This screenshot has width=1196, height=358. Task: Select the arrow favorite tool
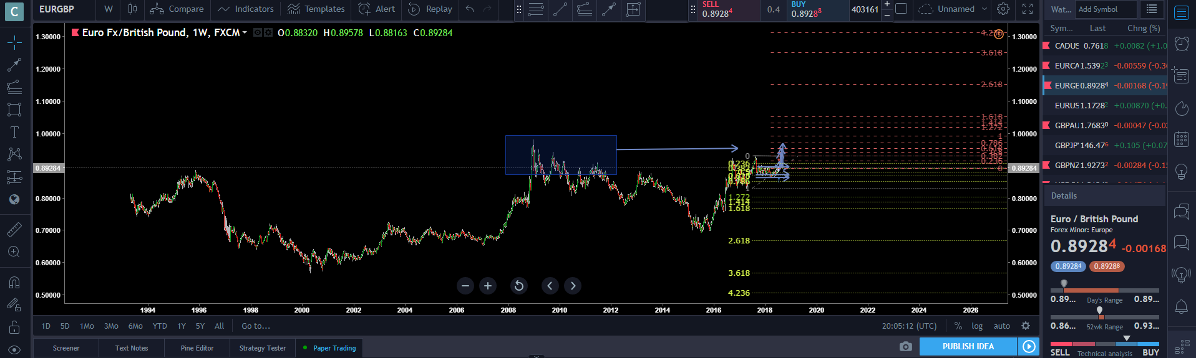(609, 9)
